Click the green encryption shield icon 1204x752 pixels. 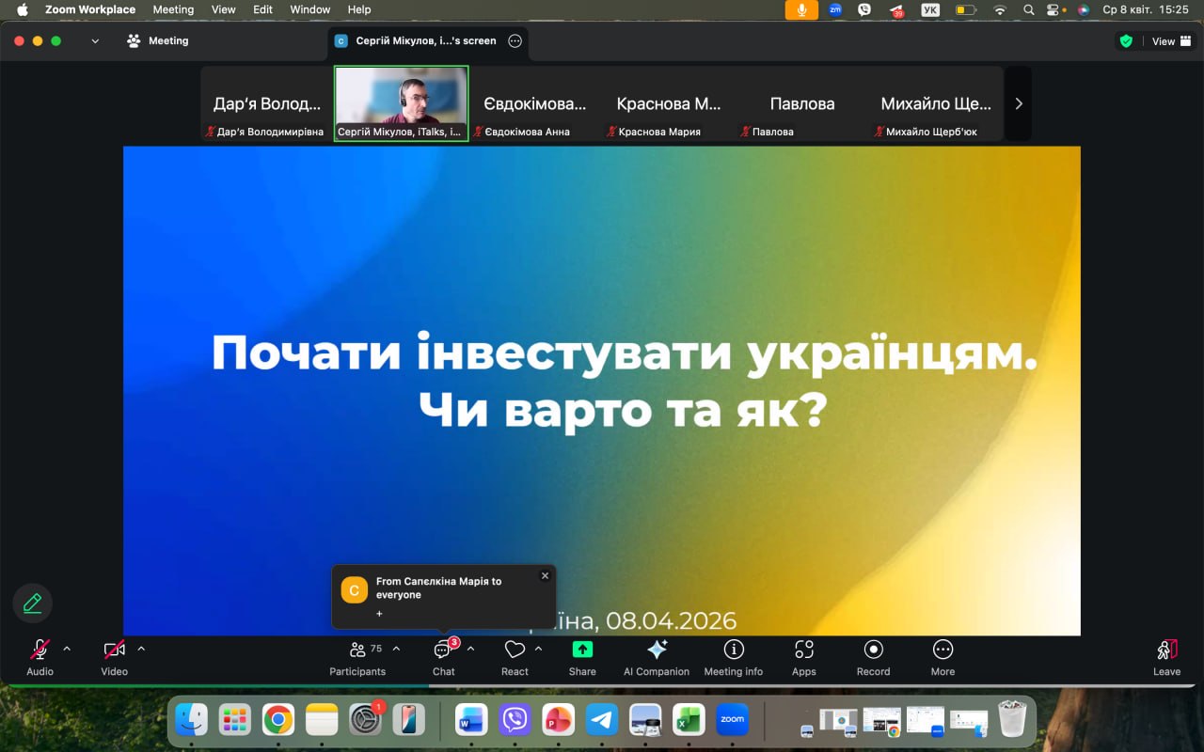pyautogui.click(x=1125, y=41)
